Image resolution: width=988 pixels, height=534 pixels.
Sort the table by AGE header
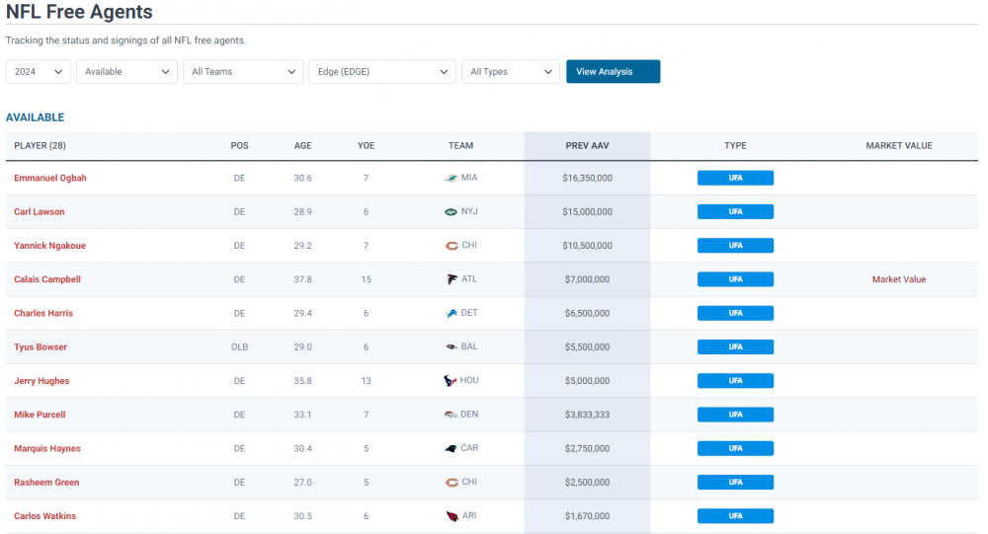pyautogui.click(x=302, y=146)
